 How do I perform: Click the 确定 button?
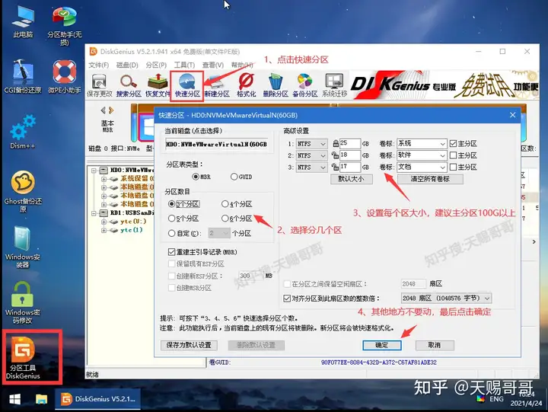coord(381,345)
